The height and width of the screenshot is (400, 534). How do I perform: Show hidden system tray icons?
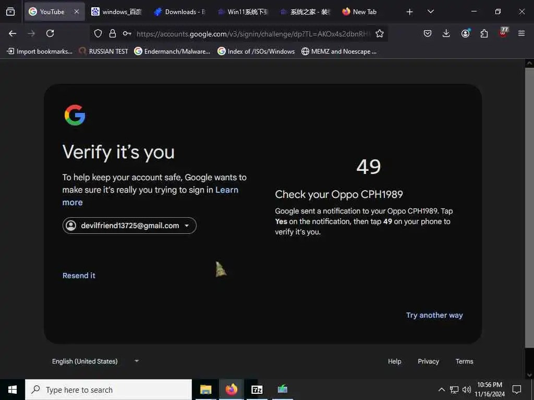[x=441, y=390]
